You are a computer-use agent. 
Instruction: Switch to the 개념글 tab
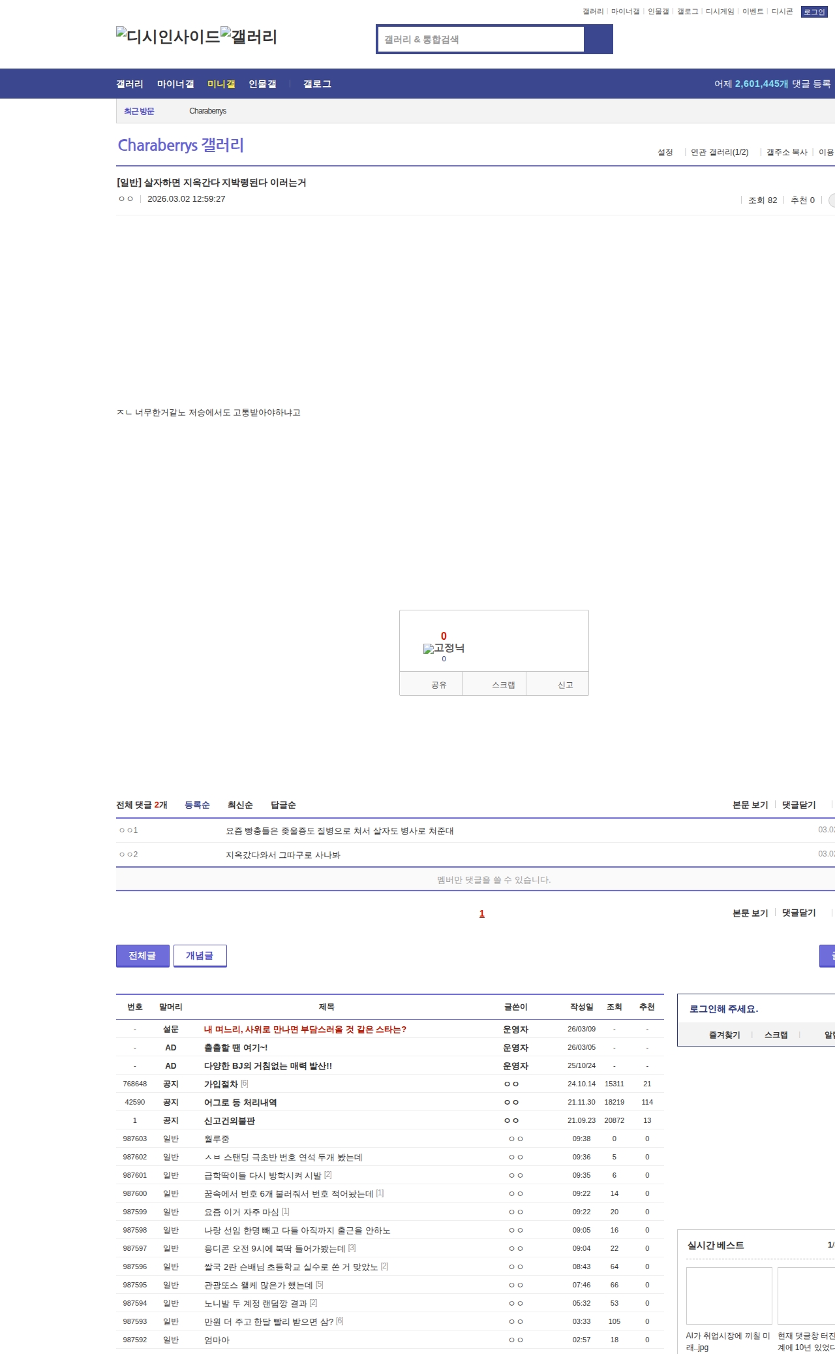tap(200, 956)
